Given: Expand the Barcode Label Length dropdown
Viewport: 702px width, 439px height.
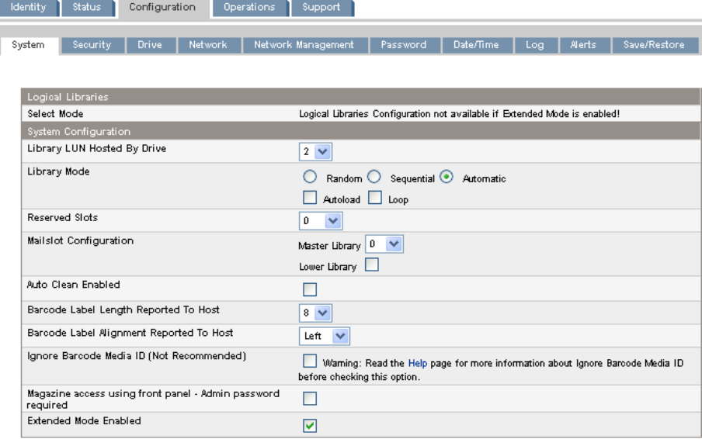Looking at the screenshot, I should [316, 313].
